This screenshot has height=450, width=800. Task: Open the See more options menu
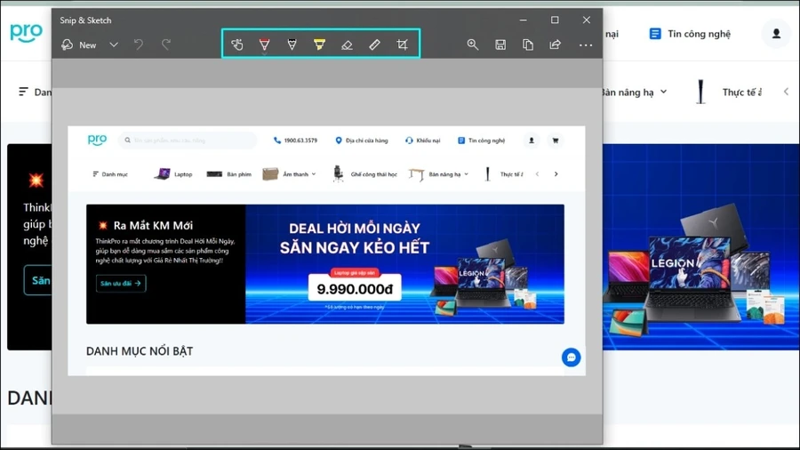tap(586, 44)
